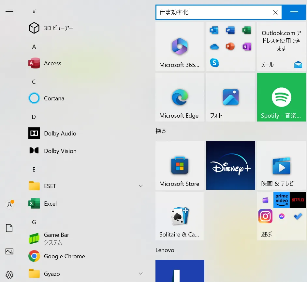Screen dimensions: 307x282
Task: Open Game Bar system app
Action: tap(86, 239)
